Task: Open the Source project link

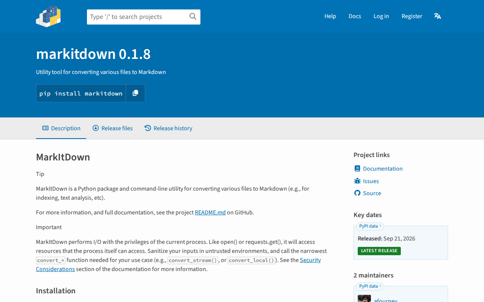Action: tap(372, 193)
